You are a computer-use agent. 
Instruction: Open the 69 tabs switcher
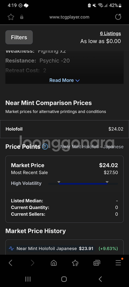[97, 263]
